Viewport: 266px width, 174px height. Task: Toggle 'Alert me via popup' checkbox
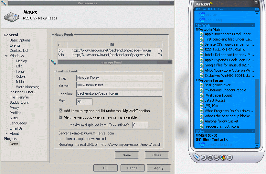click(60, 117)
